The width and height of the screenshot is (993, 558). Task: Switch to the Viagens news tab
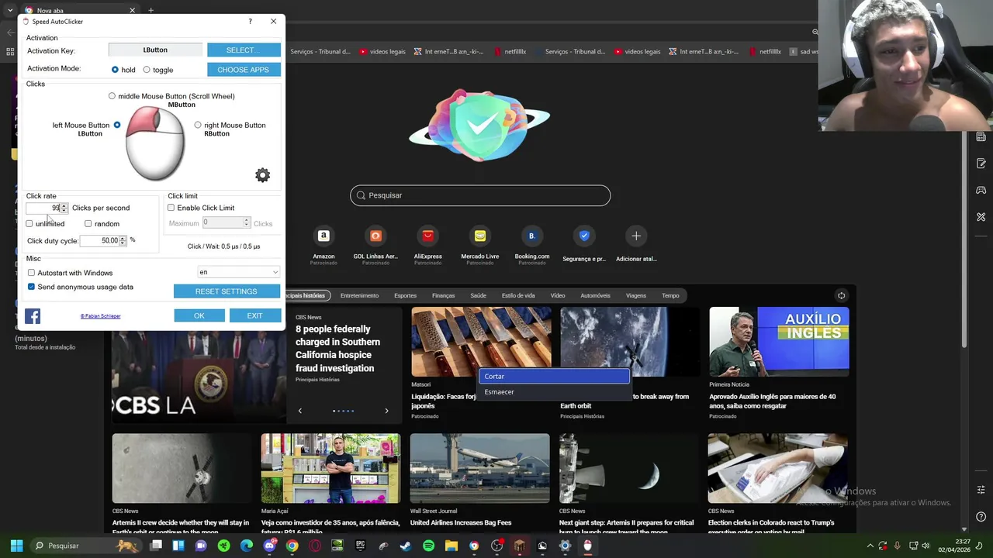tap(636, 295)
